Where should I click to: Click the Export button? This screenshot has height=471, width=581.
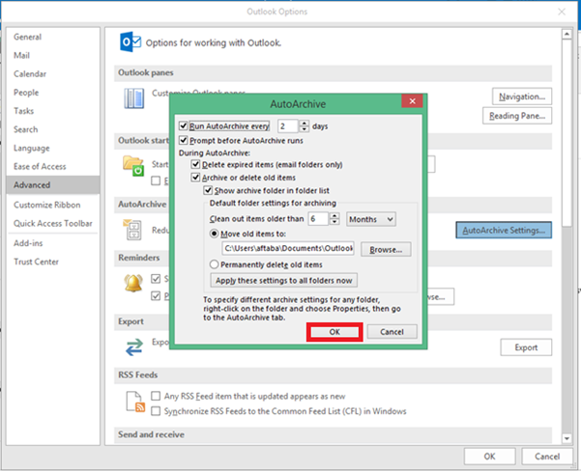526,347
